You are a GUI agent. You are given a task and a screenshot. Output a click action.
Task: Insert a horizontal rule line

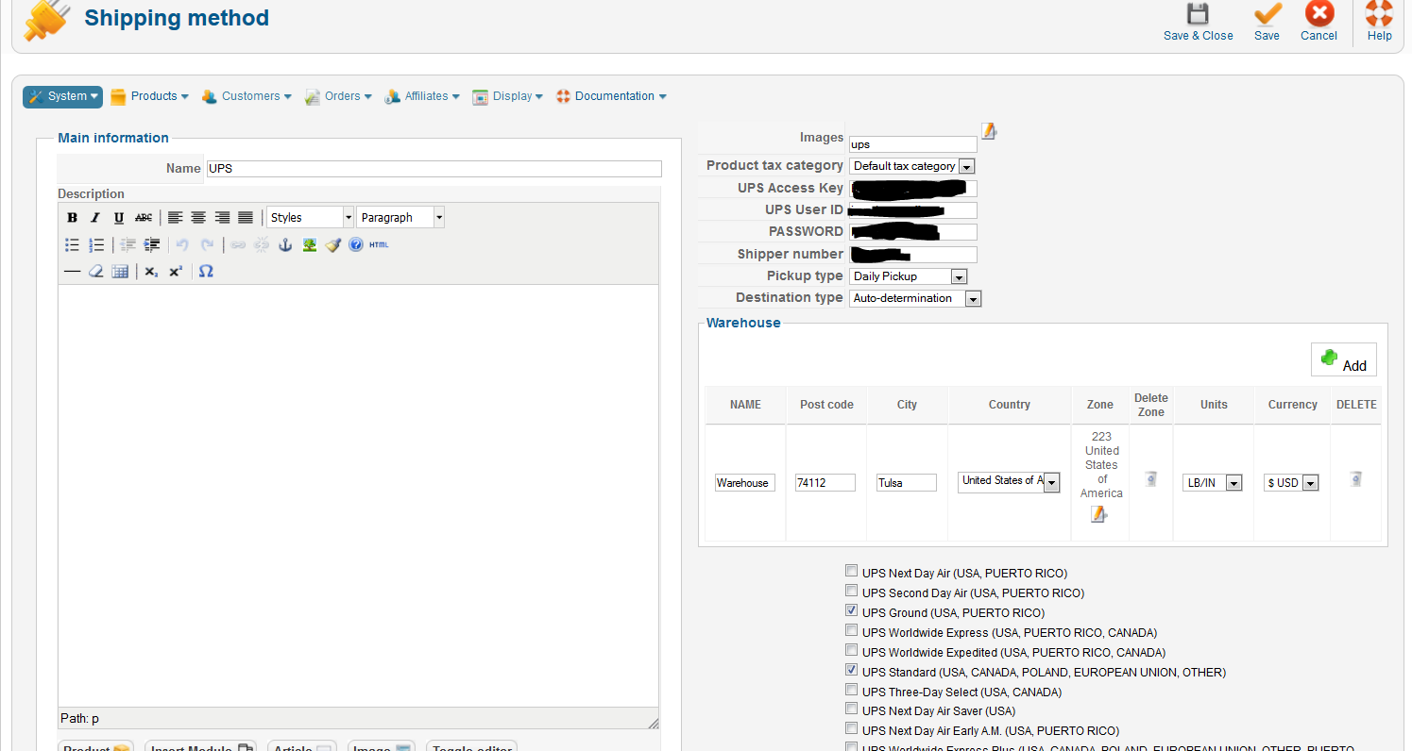72,272
